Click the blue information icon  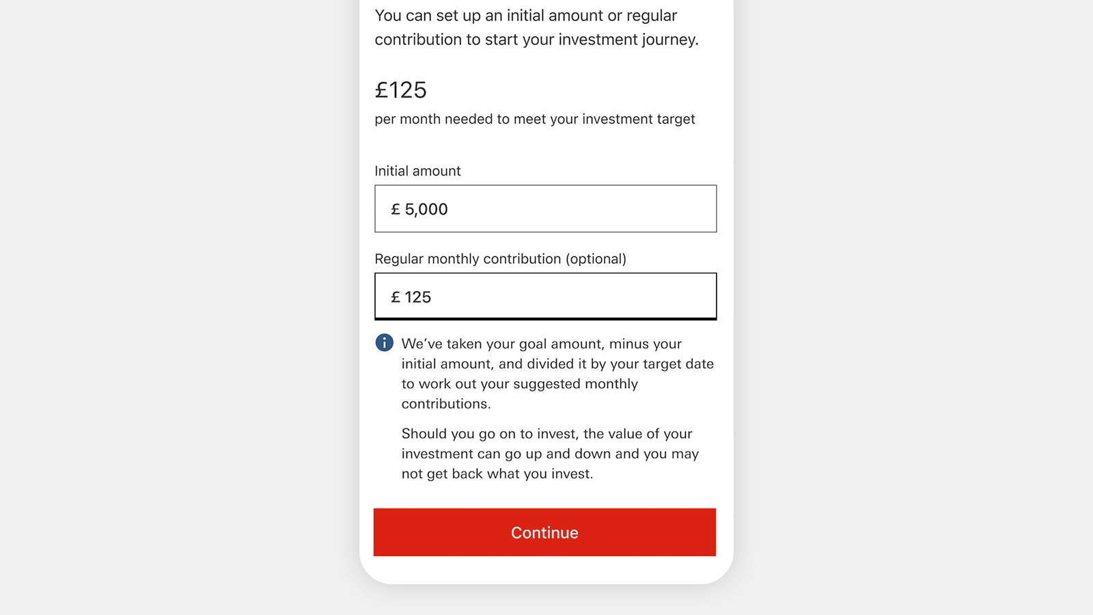(385, 342)
